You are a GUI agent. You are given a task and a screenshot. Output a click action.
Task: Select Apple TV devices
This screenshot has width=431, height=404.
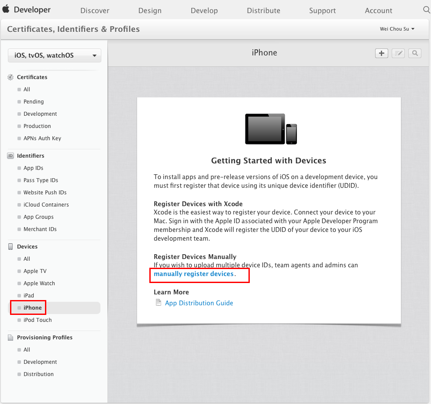(x=35, y=271)
